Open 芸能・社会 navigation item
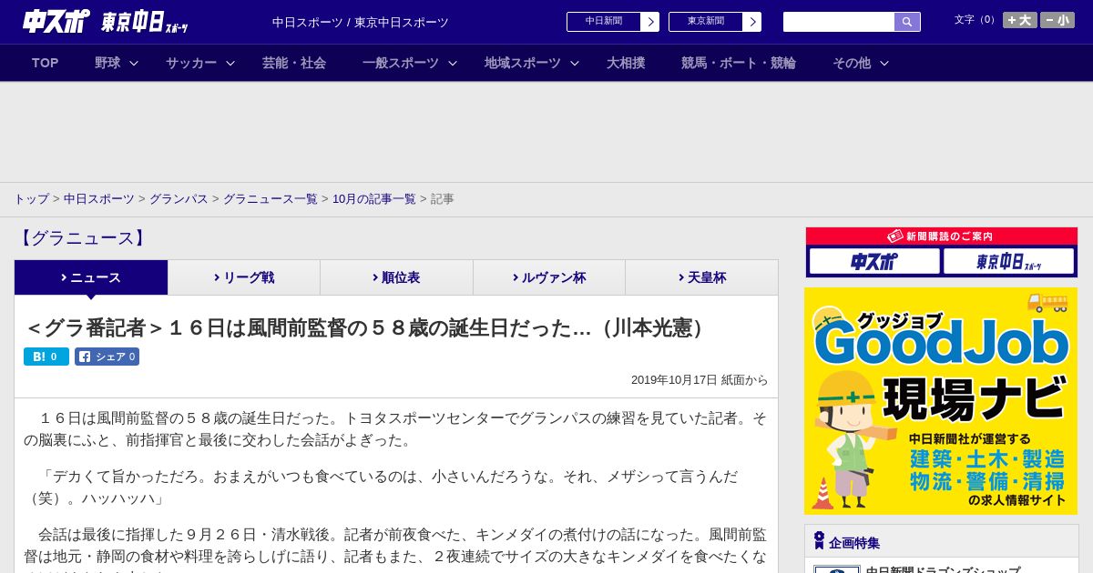This screenshot has width=1093, height=573. pyautogui.click(x=294, y=63)
